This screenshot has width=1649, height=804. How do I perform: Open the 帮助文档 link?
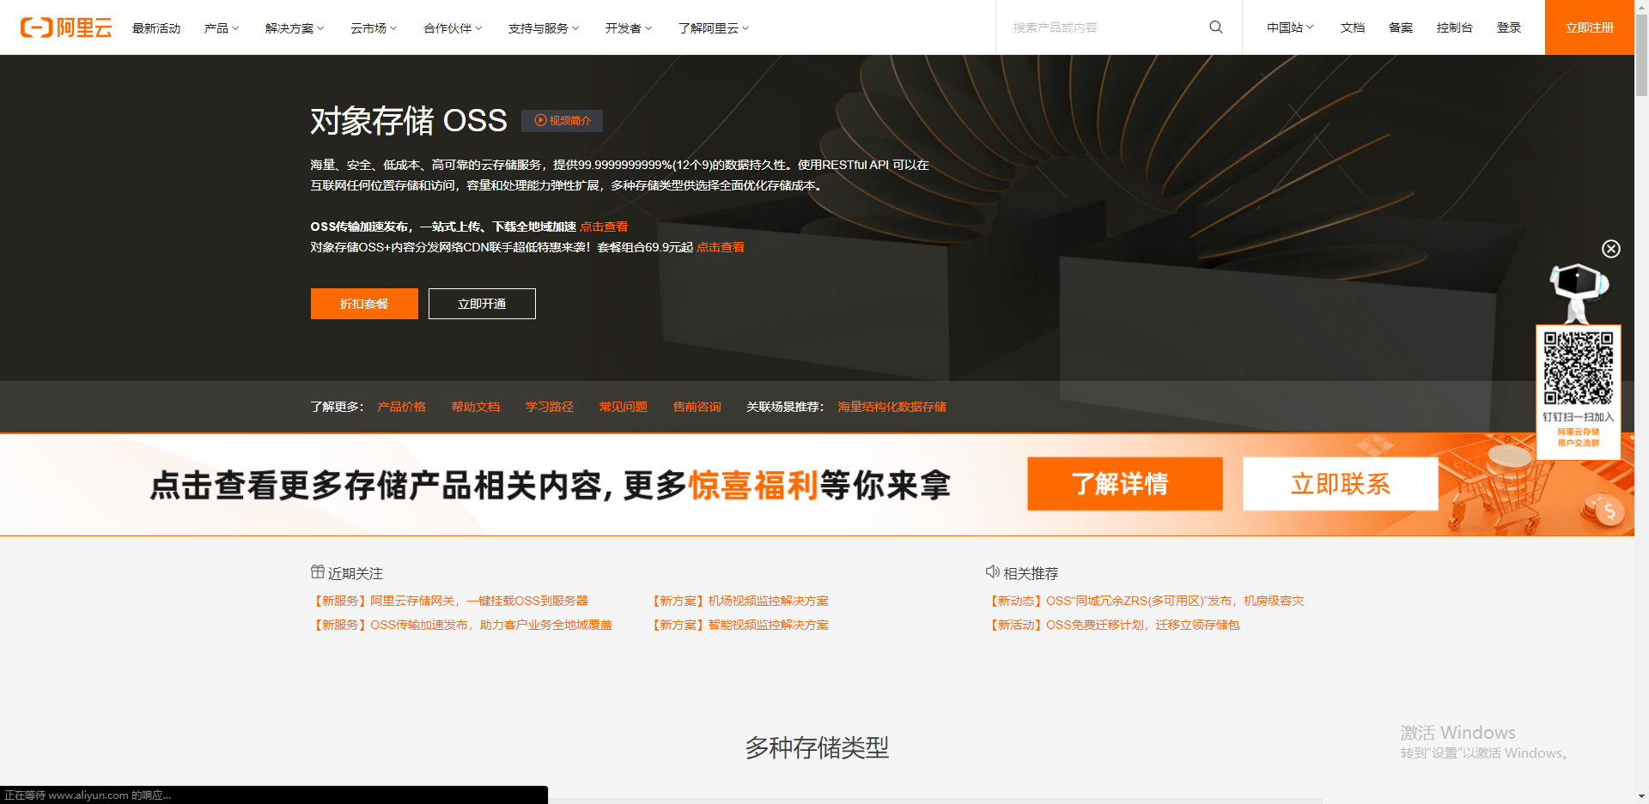[x=476, y=407]
